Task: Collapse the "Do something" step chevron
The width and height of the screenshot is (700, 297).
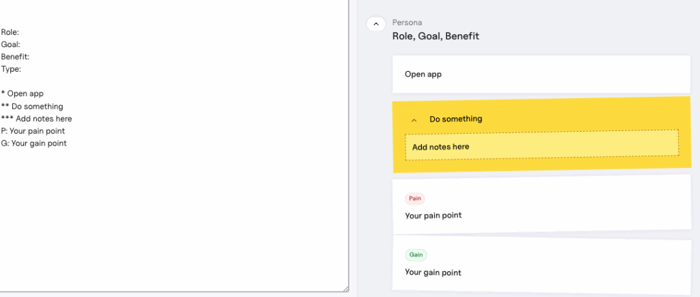Action: 414,119
